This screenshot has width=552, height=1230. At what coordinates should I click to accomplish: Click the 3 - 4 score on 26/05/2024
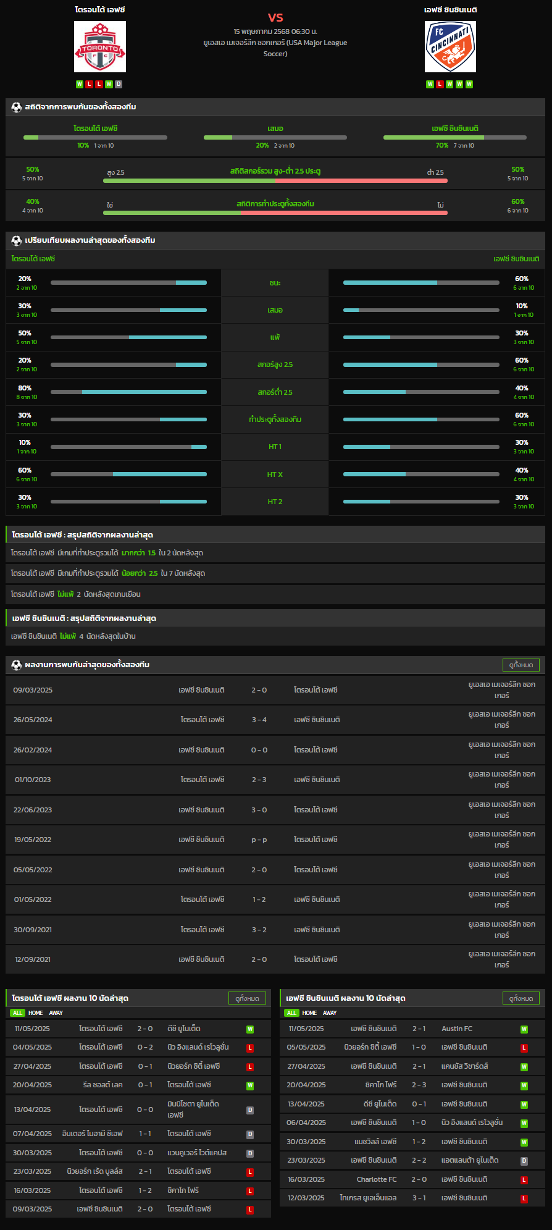point(259,720)
